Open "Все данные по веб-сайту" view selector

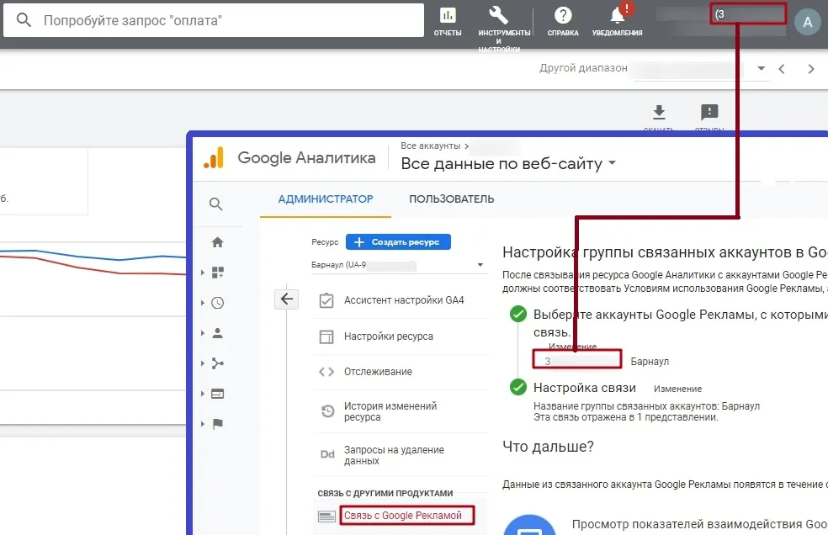508,164
